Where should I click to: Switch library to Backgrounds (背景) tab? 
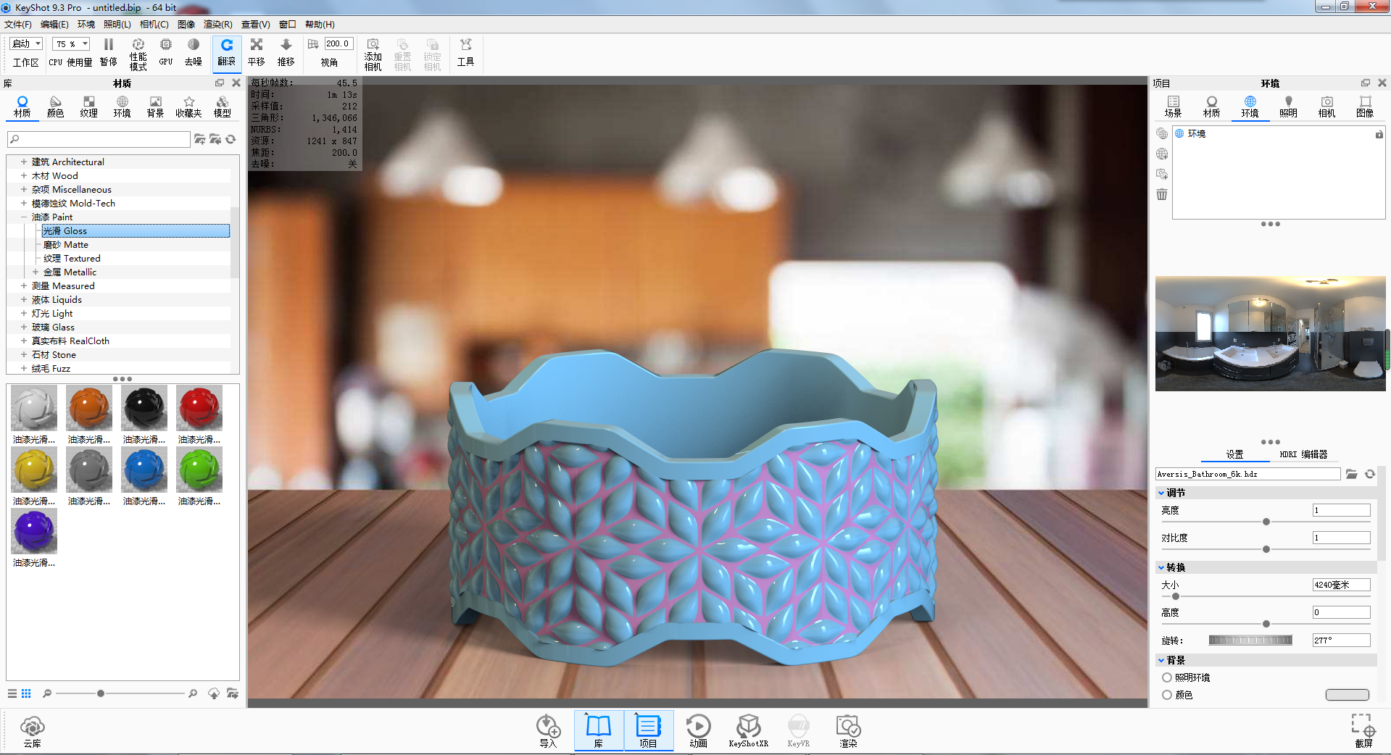pyautogui.click(x=156, y=107)
